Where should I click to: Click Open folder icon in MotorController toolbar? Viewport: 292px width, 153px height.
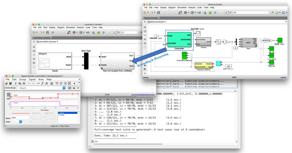pyautogui.click(x=151, y=12)
